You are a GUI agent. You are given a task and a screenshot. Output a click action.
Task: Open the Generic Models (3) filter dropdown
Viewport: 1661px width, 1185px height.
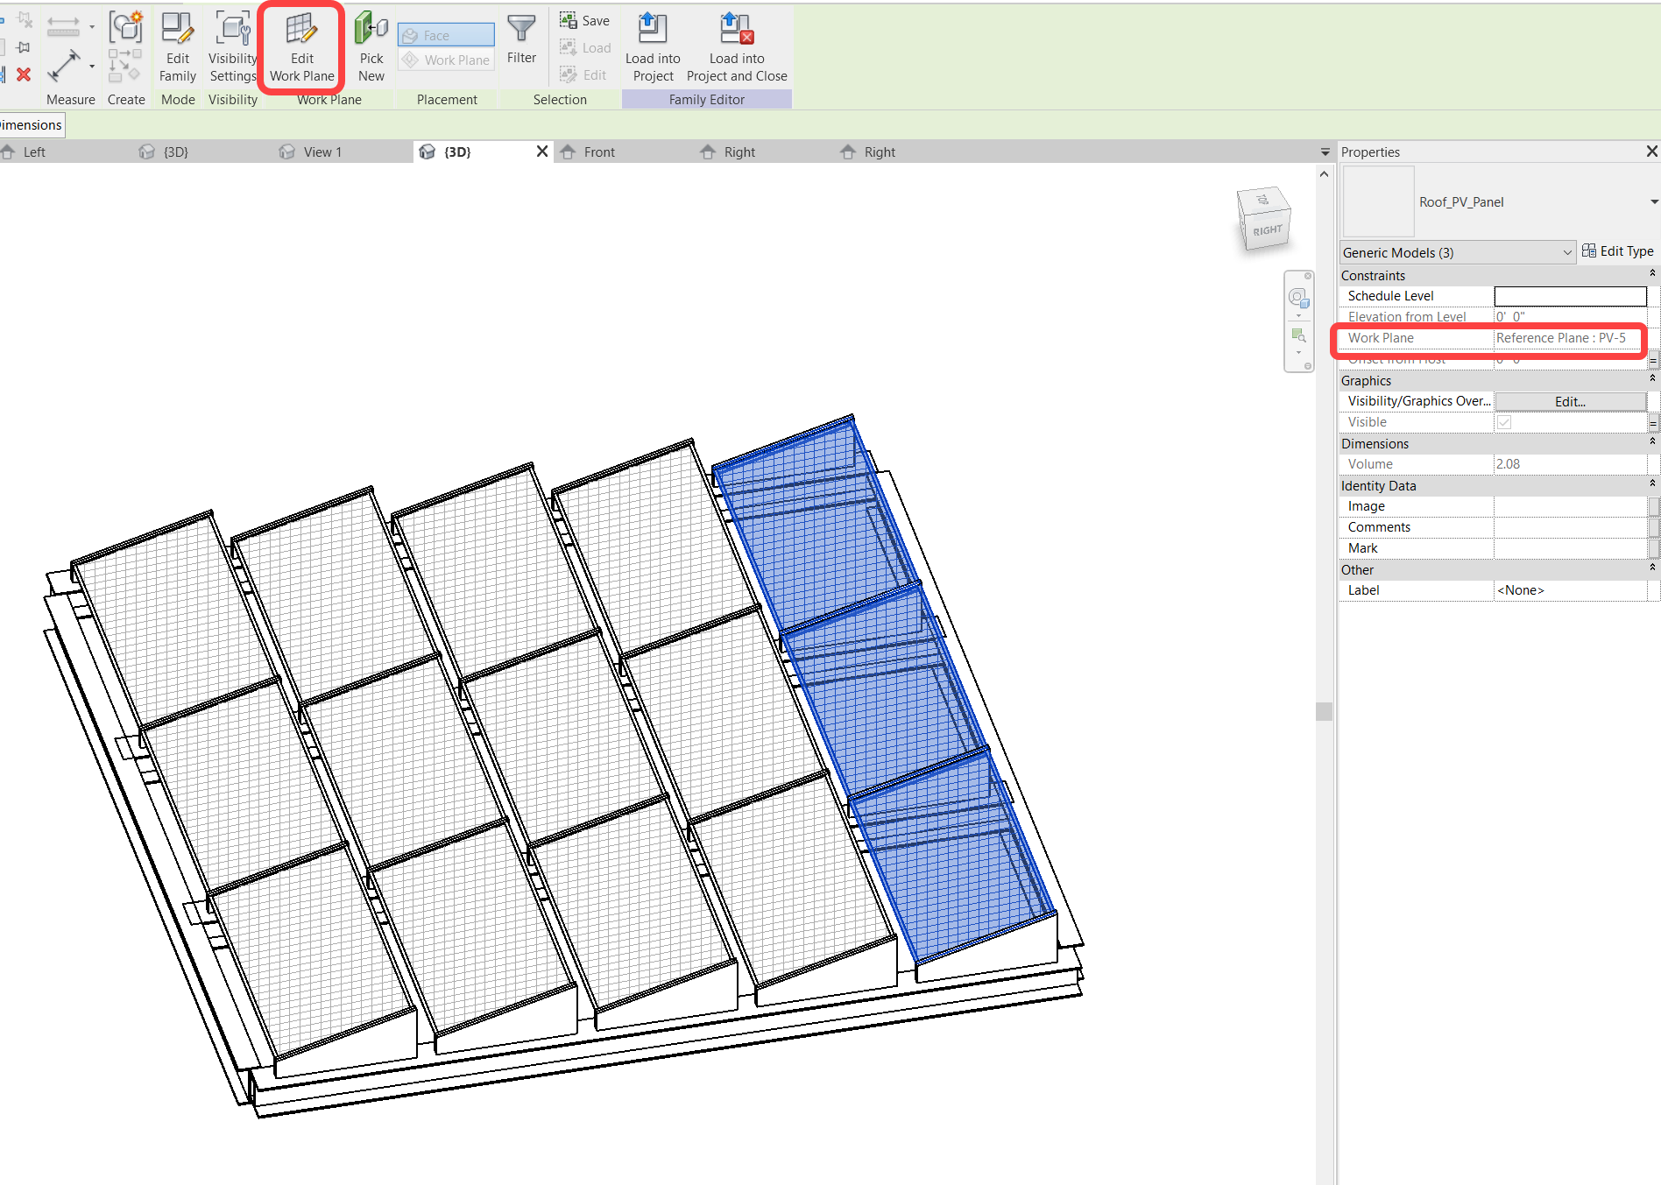point(1566,252)
